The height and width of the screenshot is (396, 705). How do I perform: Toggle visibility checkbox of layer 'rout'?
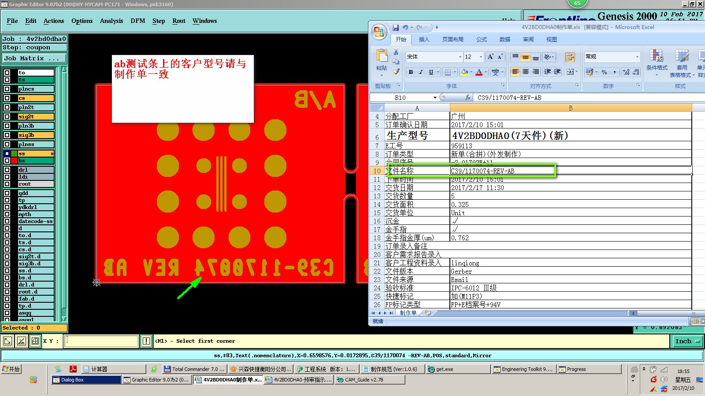tap(7, 184)
